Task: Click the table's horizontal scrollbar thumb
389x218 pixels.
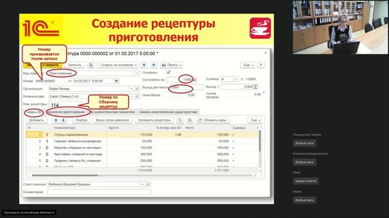Action: click(65, 176)
